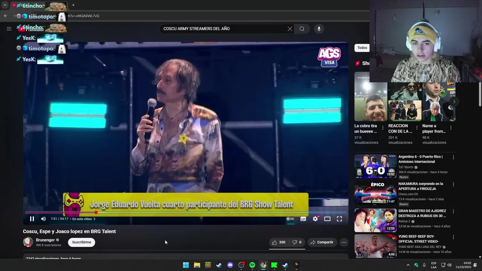Select the 'Todos' filter chip
482x271 pixels.
point(362,48)
